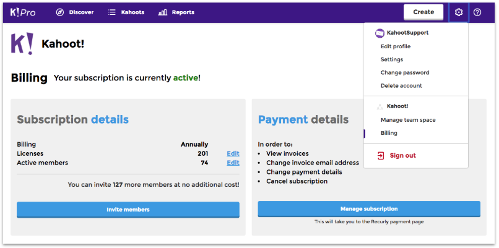Image resolution: width=499 pixels, height=248 pixels.
Task: Edit the Active members link
Action: (x=233, y=163)
